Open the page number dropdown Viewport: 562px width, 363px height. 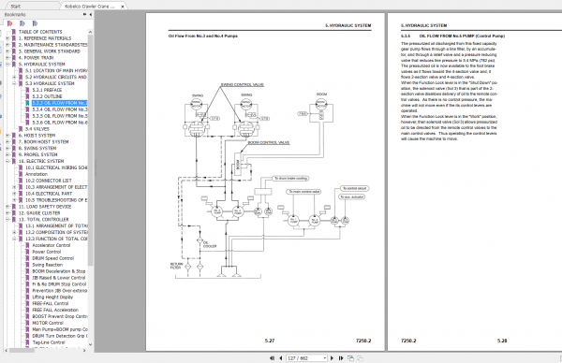(325, 358)
